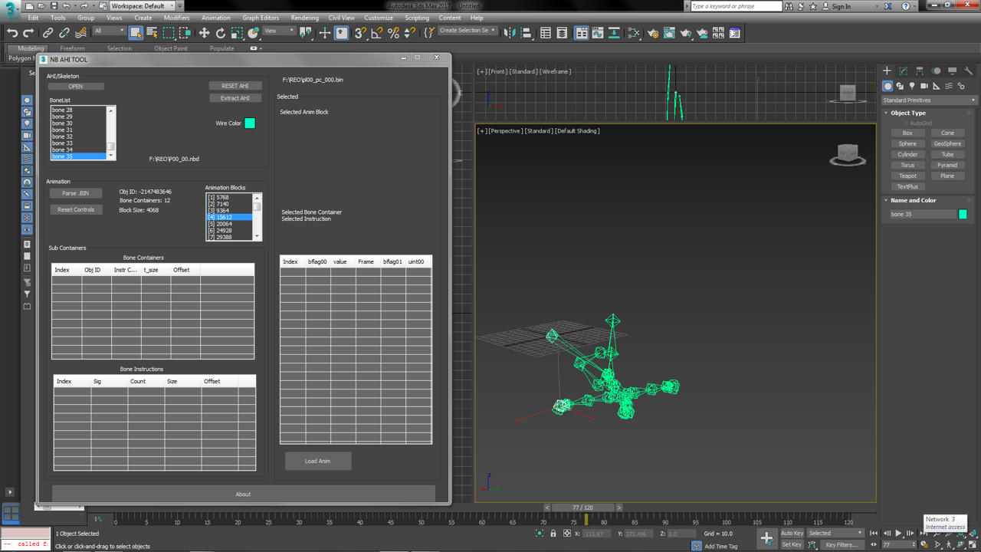Pick the Rectangular Selection Region tool
Screen dimensions: 981x552
pyautogui.click(x=169, y=33)
